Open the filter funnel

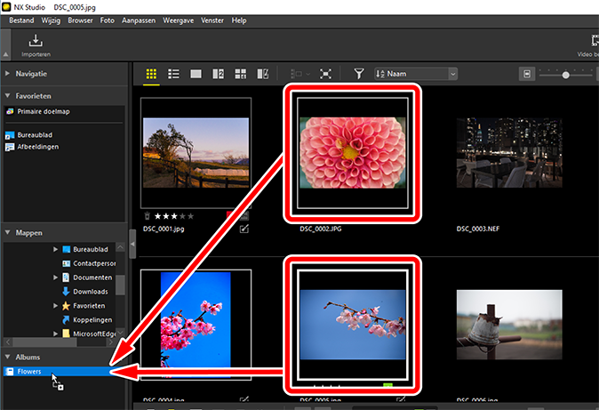click(x=358, y=74)
